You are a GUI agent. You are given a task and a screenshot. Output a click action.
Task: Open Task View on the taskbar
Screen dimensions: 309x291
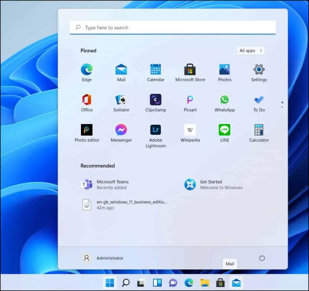(141, 283)
